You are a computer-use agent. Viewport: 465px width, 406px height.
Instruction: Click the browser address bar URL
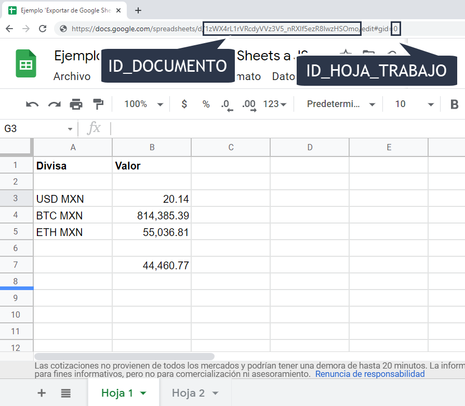point(234,29)
